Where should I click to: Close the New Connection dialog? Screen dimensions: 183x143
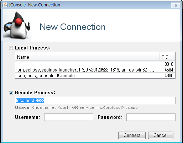pyautogui.click(x=176, y=5)
